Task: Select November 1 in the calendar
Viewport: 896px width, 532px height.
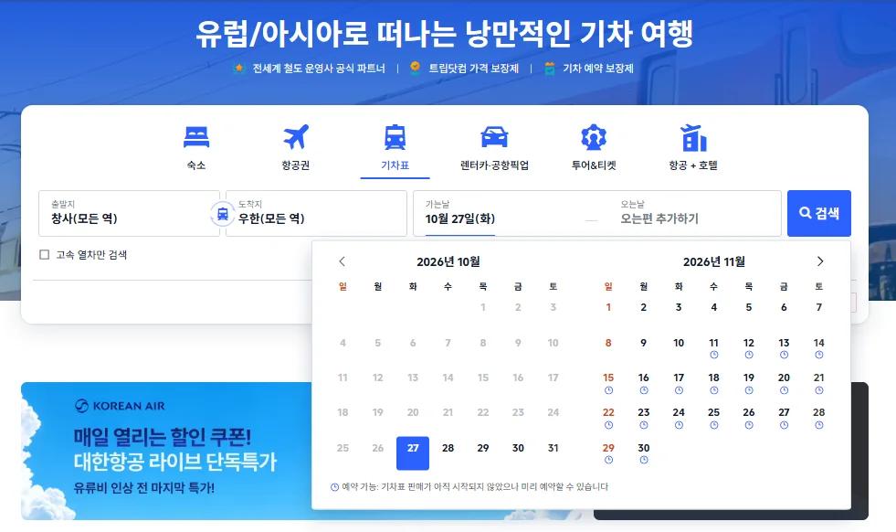Action: [x=608, y=308]
